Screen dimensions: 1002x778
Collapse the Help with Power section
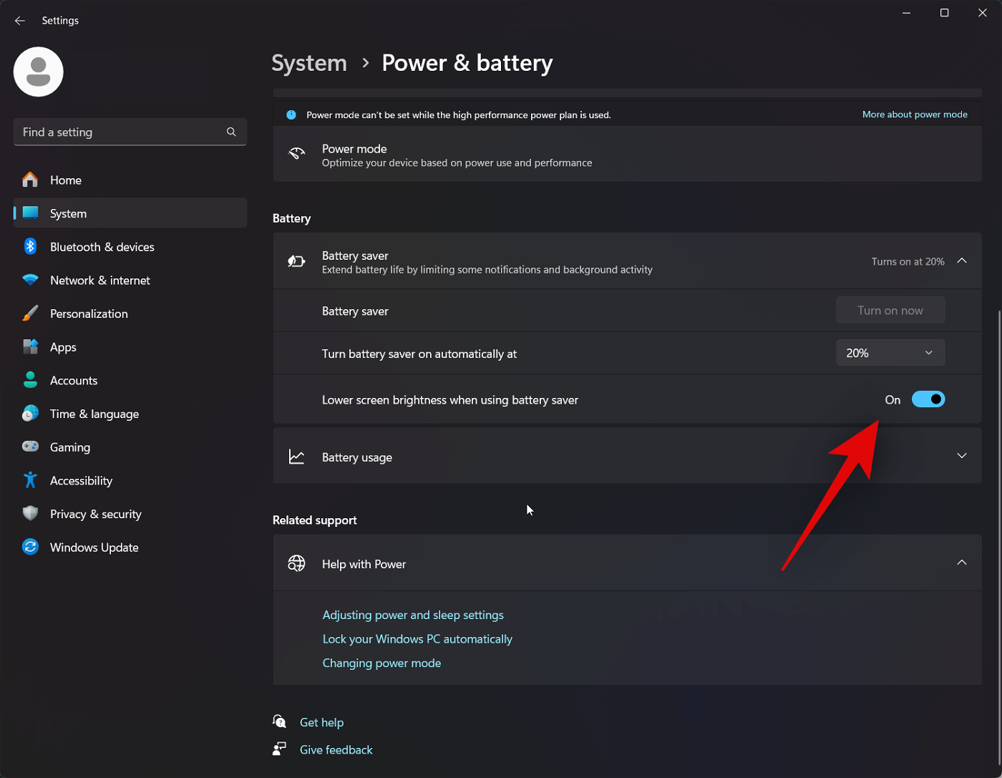[x=962, y=563]
